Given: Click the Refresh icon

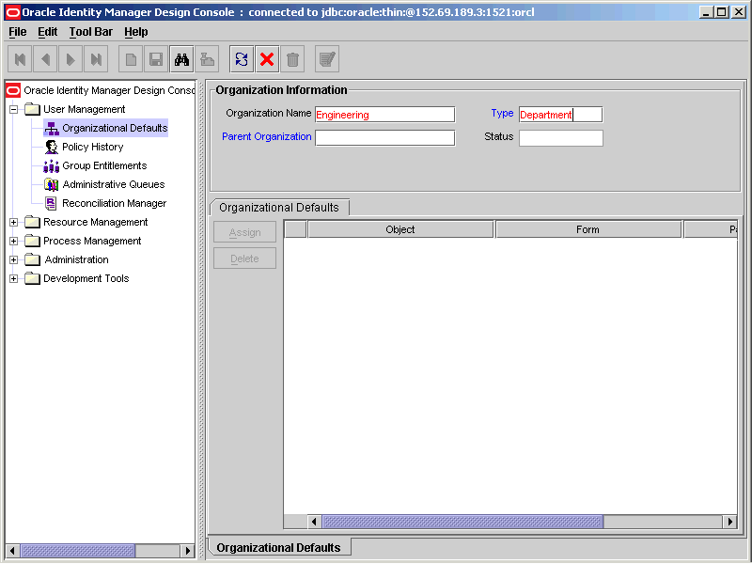Looking at the screenshot, I should [241, 58].
